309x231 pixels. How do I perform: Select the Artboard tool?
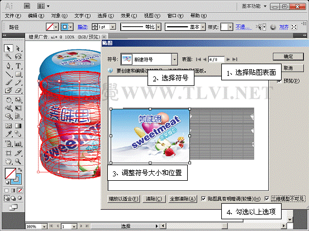pyautogui.click(x=8, y=153)
